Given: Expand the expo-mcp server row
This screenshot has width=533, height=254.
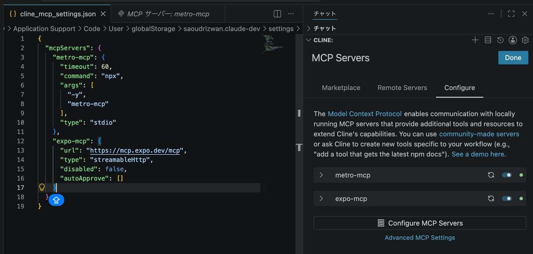Looking at the screenshot, I should [321, 198].
